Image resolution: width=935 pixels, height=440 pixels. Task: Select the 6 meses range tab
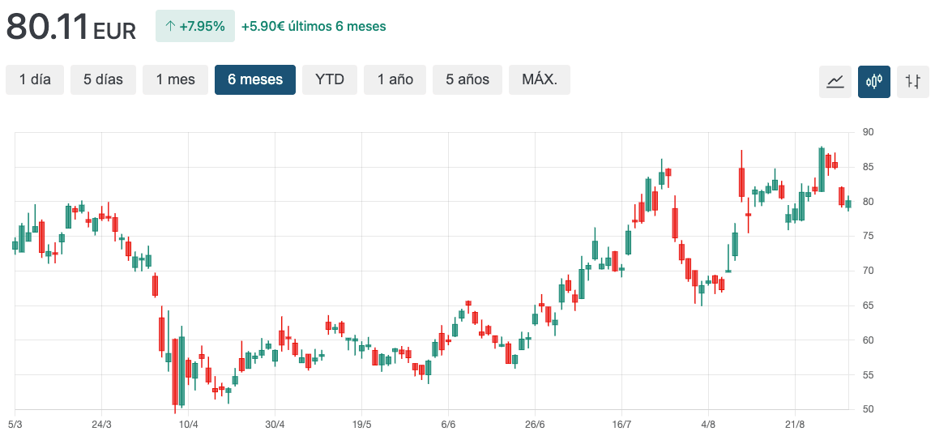(255, 79)
